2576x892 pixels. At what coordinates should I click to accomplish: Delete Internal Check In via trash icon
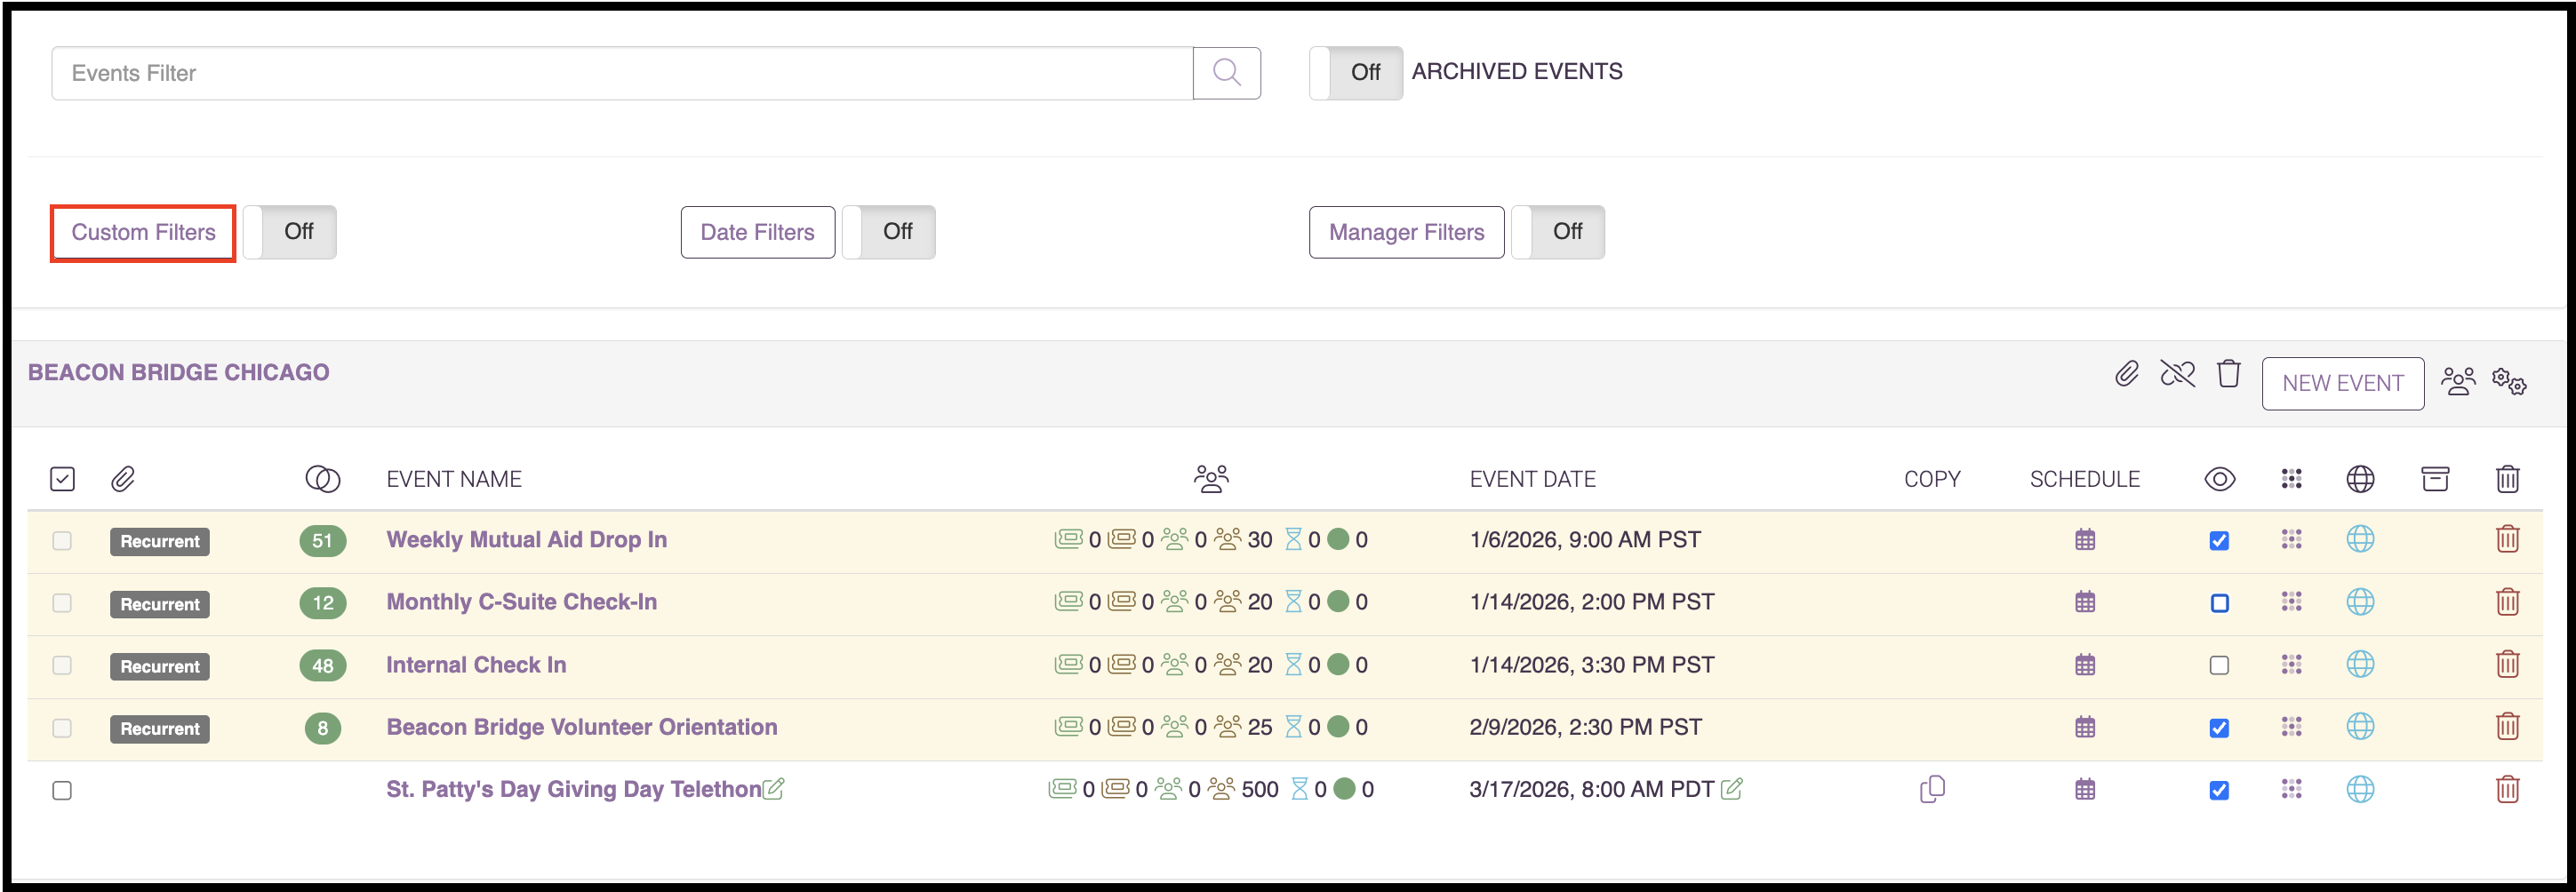(x=2506, y=665)
